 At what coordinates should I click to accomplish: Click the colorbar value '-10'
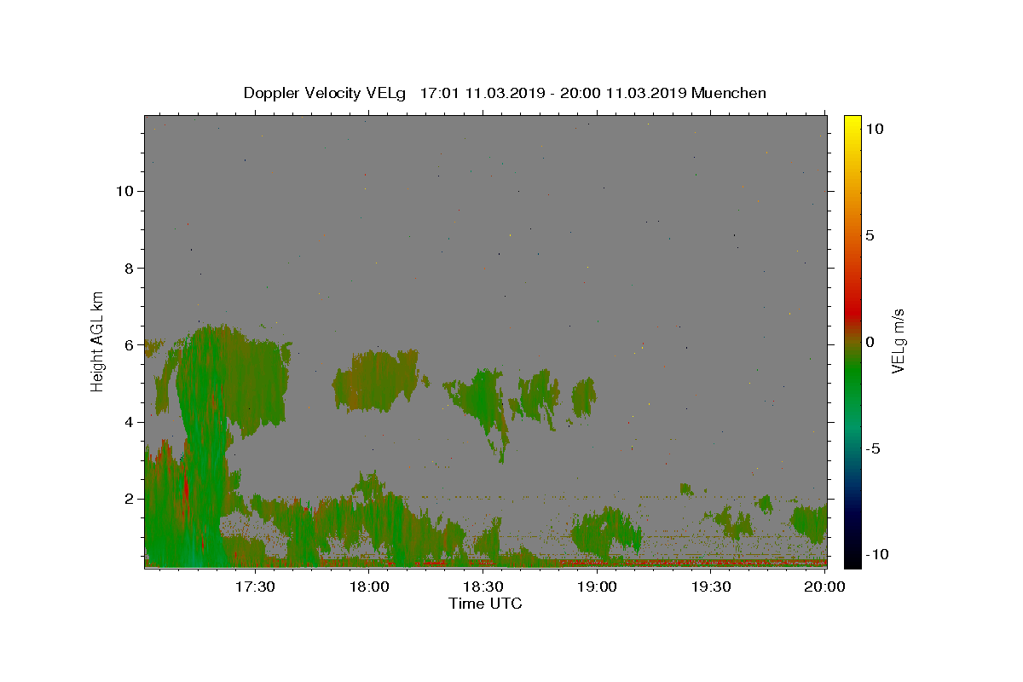coord(876,554)
